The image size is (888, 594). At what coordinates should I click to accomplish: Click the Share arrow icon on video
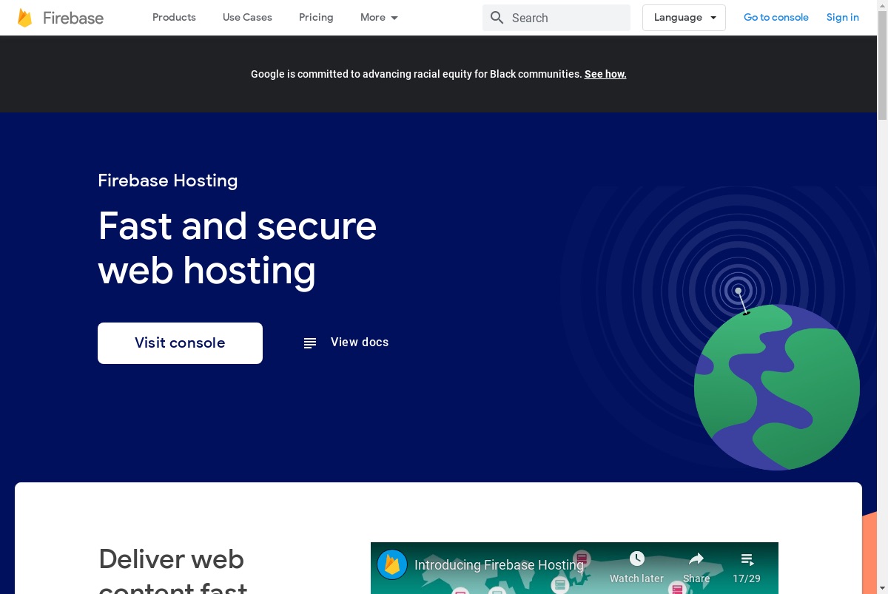pyautogui.click(x=696, y=558)
